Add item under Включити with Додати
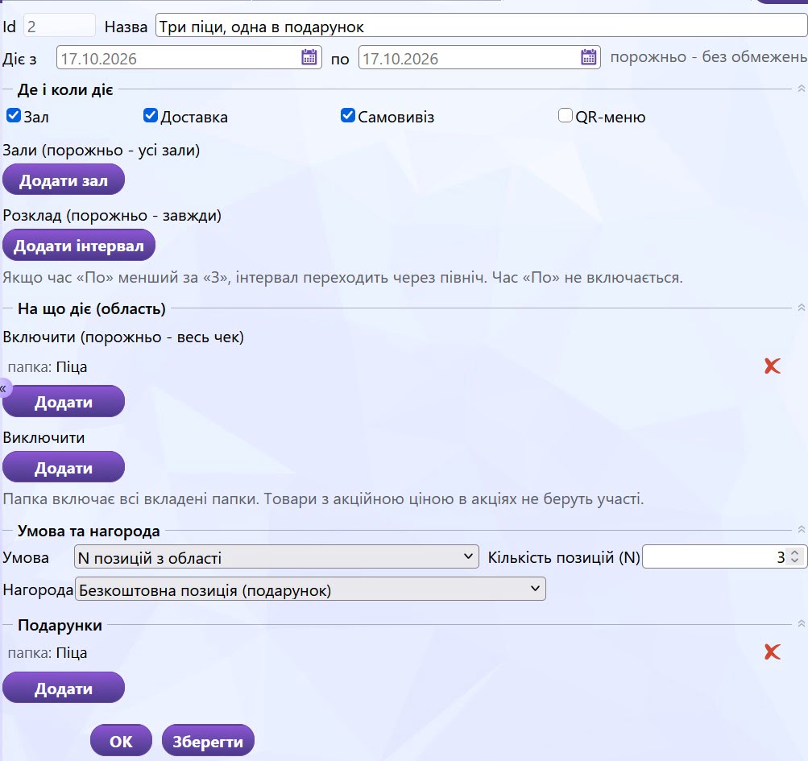Image resolution: width=808 pixels, height=761 pixels. click(x=64, y=401)
